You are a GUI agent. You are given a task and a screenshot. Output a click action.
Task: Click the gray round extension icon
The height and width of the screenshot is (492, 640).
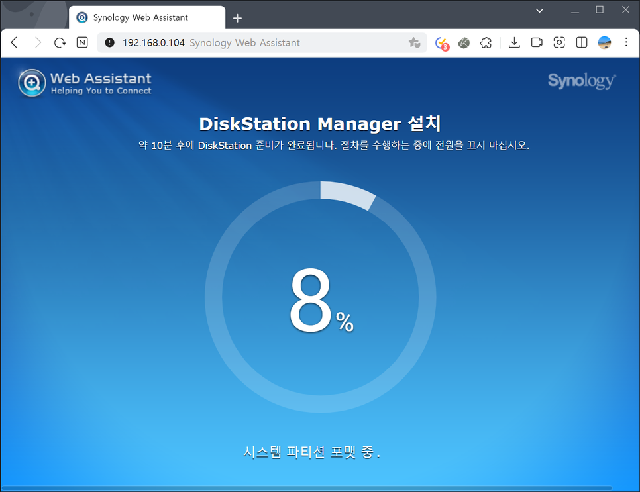(x=464, y=42)
